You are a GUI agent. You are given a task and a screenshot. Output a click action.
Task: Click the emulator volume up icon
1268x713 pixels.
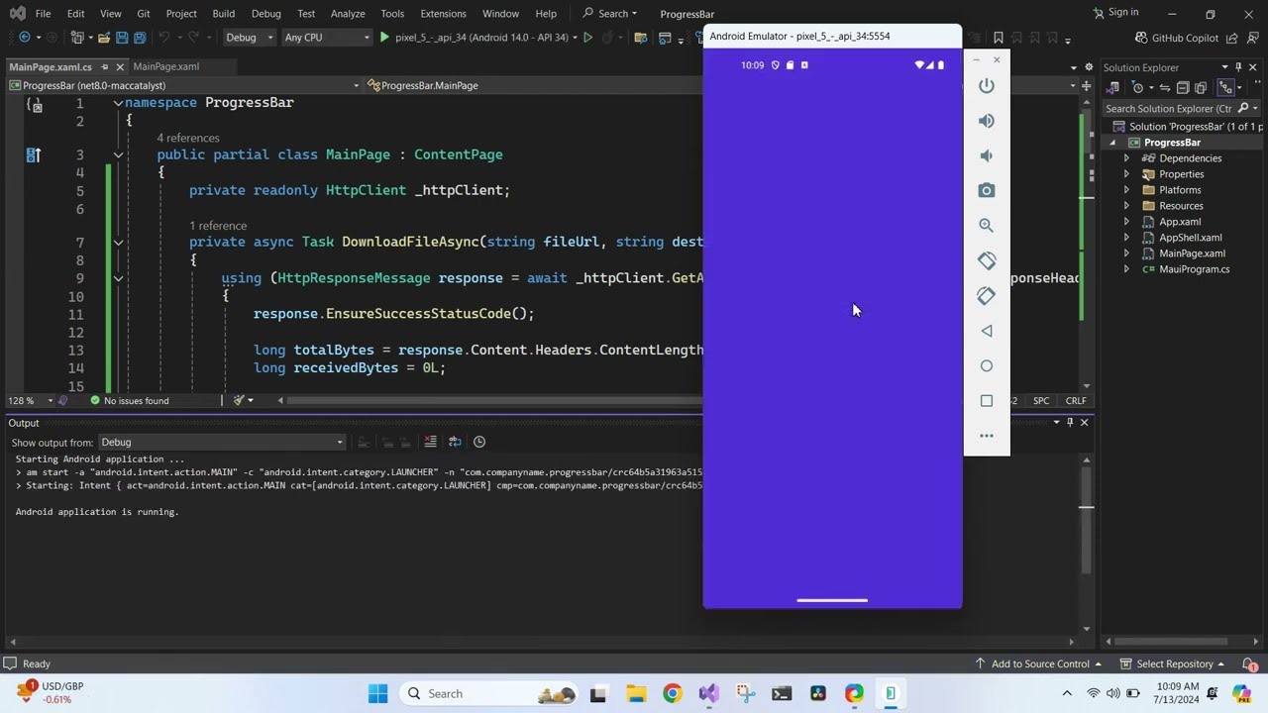[986, 121]
